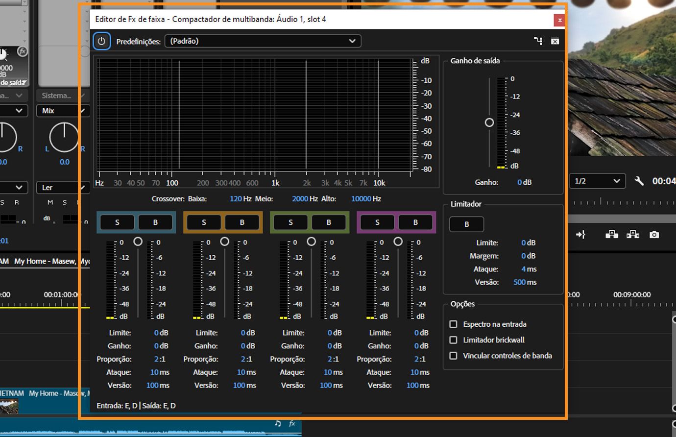Image resolution: width=676 pixels, height=437 pixels.
Task: Enable the 'Espectro na entrada' checkbox
Action: pyautogui.click(x=453, y=324)
